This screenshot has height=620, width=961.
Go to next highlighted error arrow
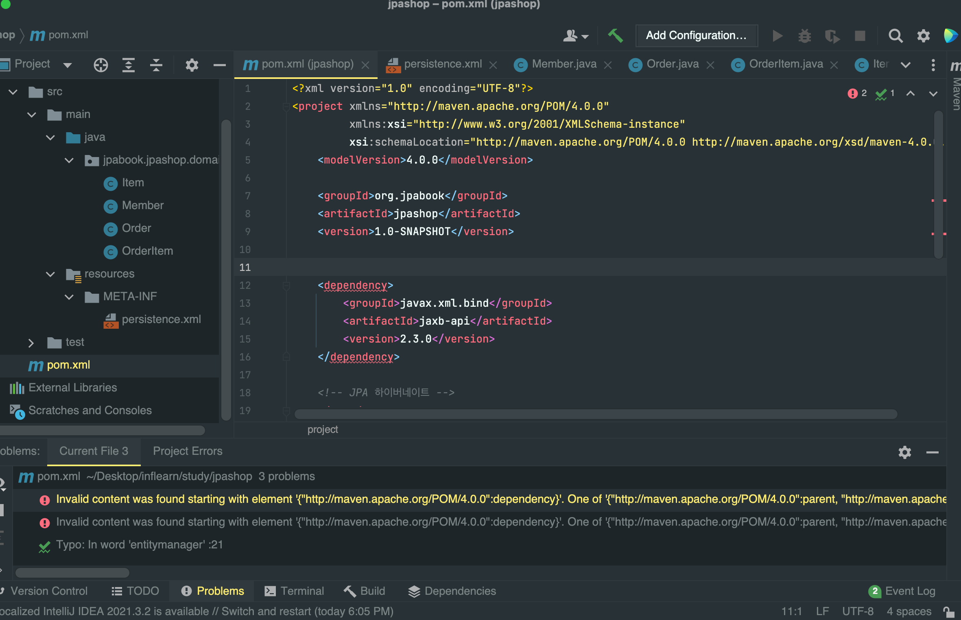click(933, 94)
